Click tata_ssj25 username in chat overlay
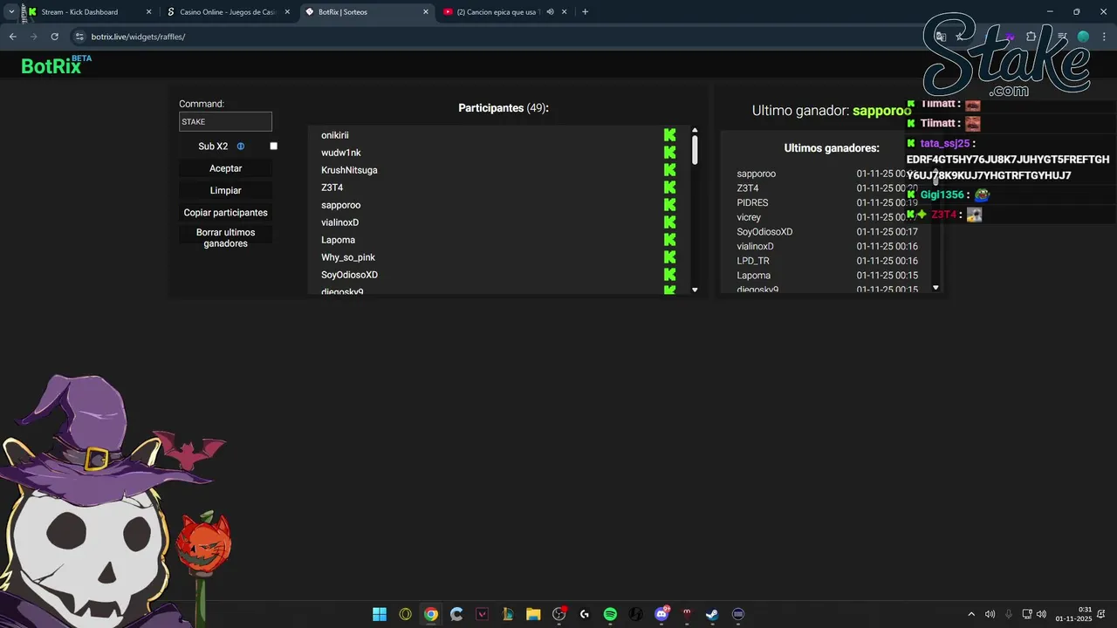 (x=945, y=144)
